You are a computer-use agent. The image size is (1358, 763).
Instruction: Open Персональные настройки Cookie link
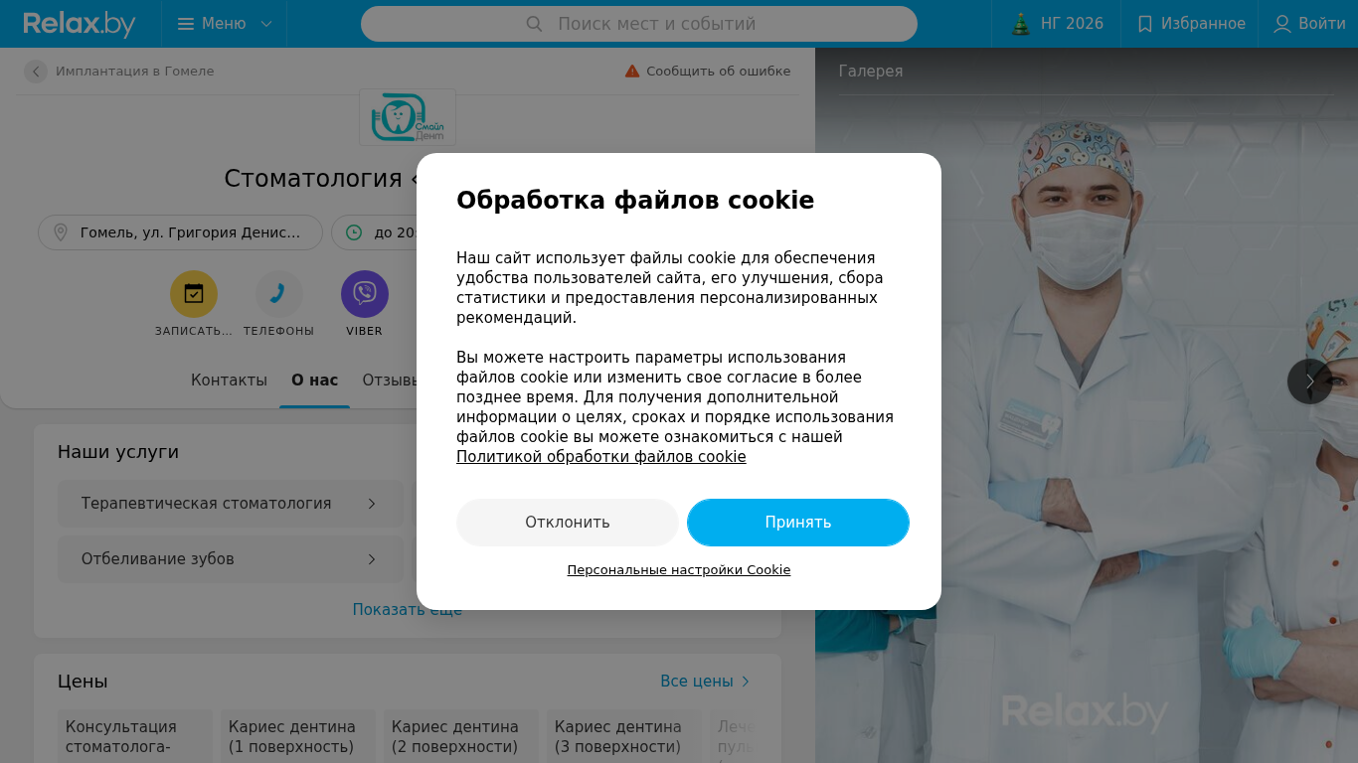point(679,570)
